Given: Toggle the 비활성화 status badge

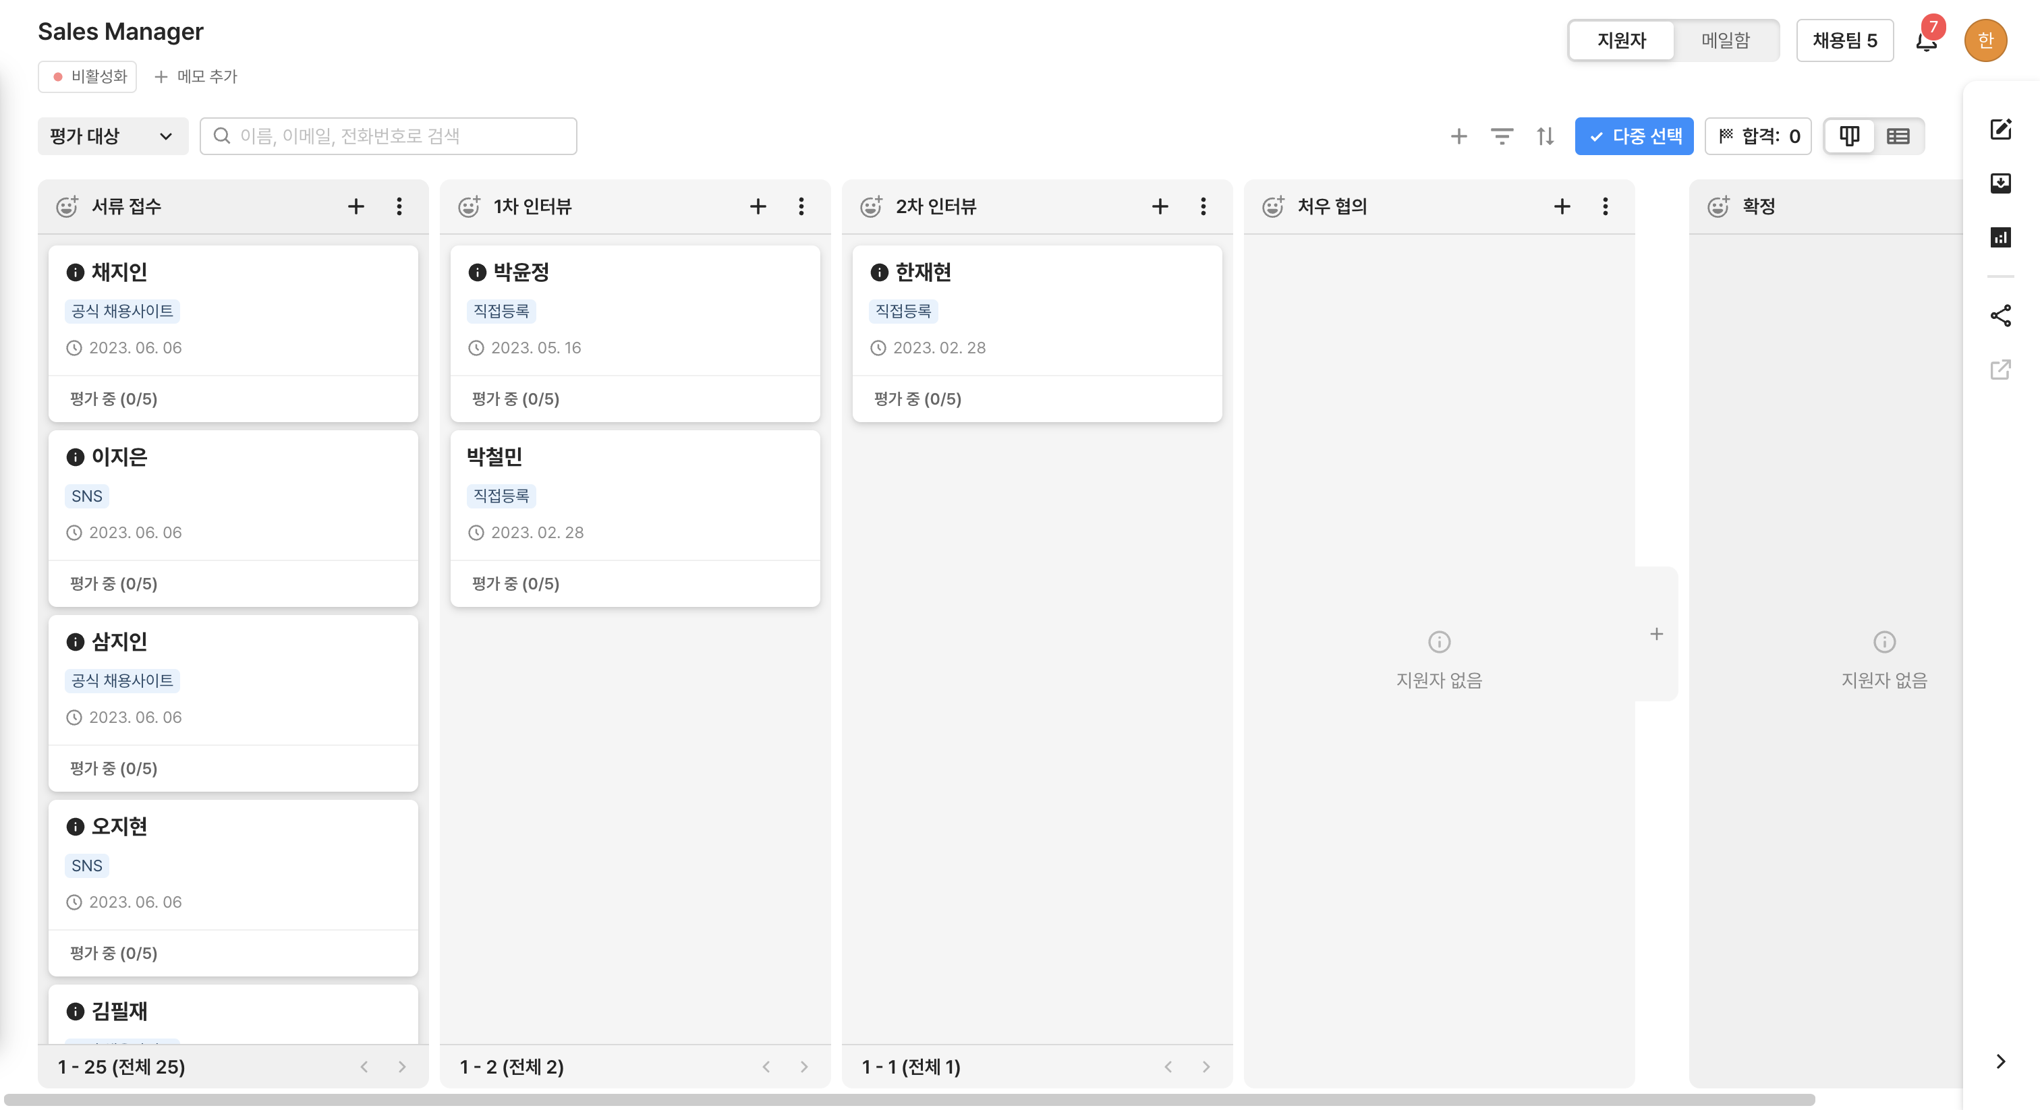Looking at the screenshot, I should (x=87, y=77).
